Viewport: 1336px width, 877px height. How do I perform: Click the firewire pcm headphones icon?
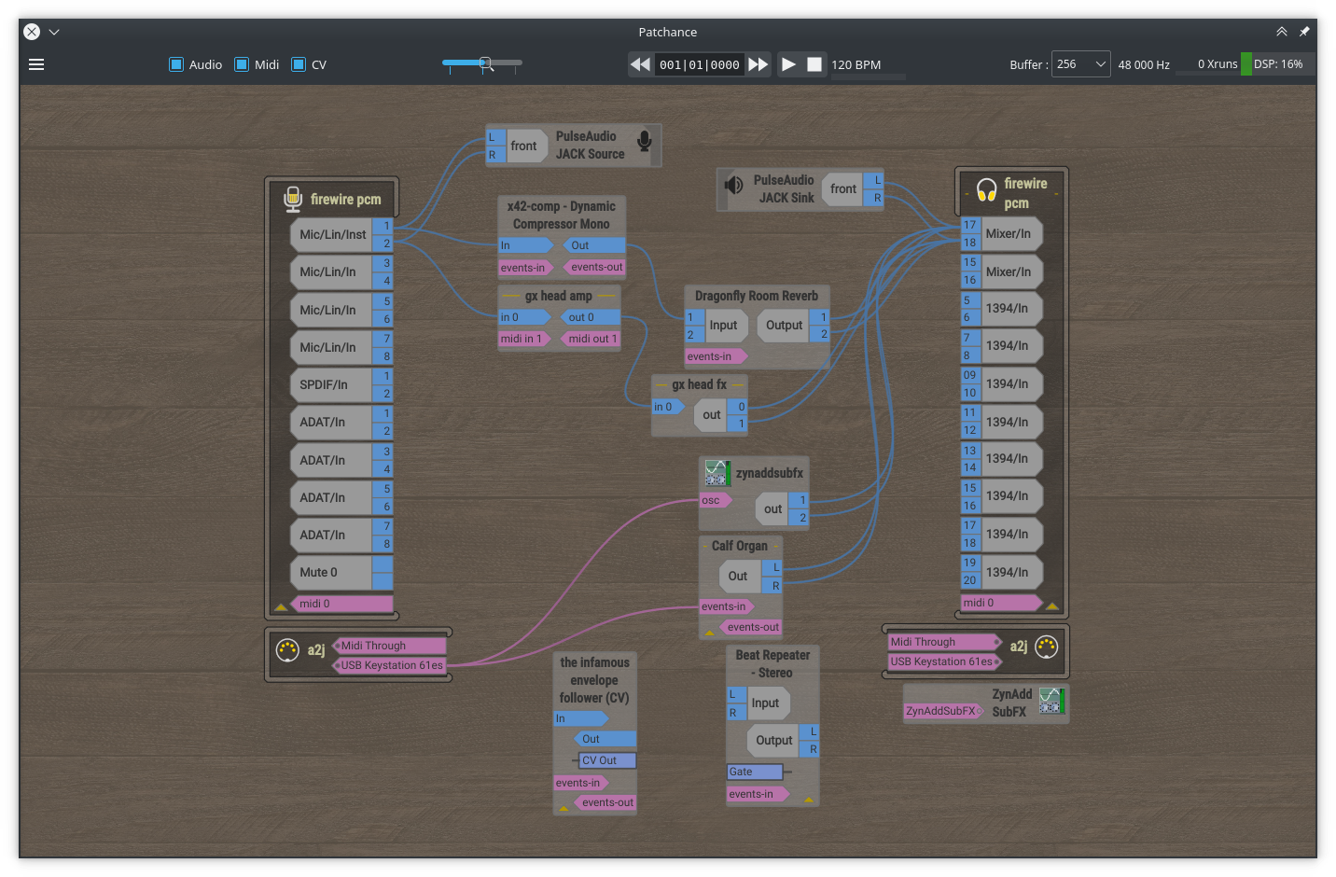pyautogui.click(x=986, y=191)
